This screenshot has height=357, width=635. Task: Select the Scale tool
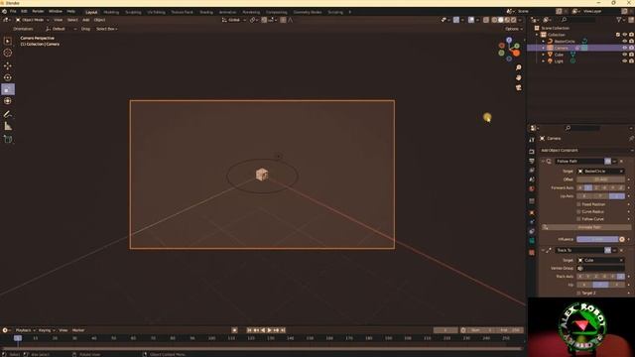point(8,89)
